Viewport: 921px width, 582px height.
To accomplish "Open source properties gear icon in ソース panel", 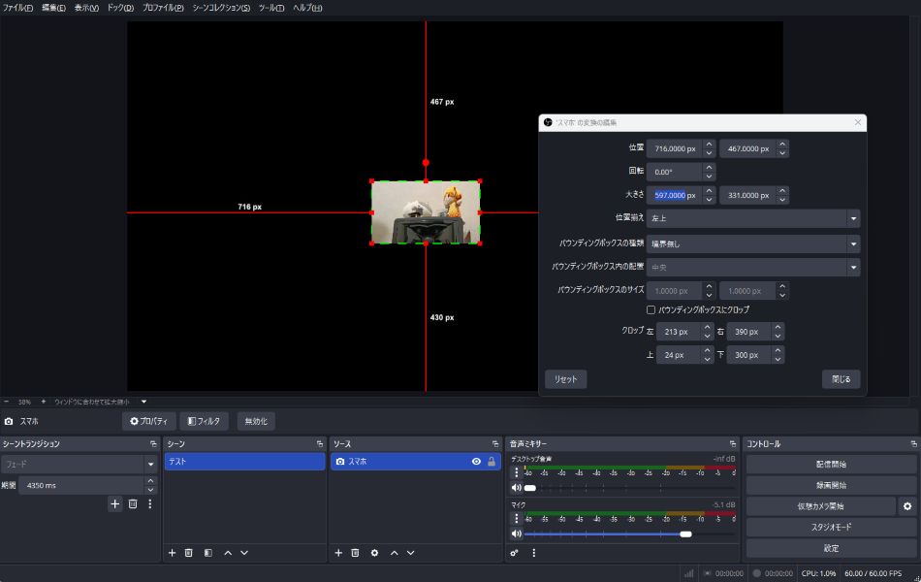I will pos(374,553).
